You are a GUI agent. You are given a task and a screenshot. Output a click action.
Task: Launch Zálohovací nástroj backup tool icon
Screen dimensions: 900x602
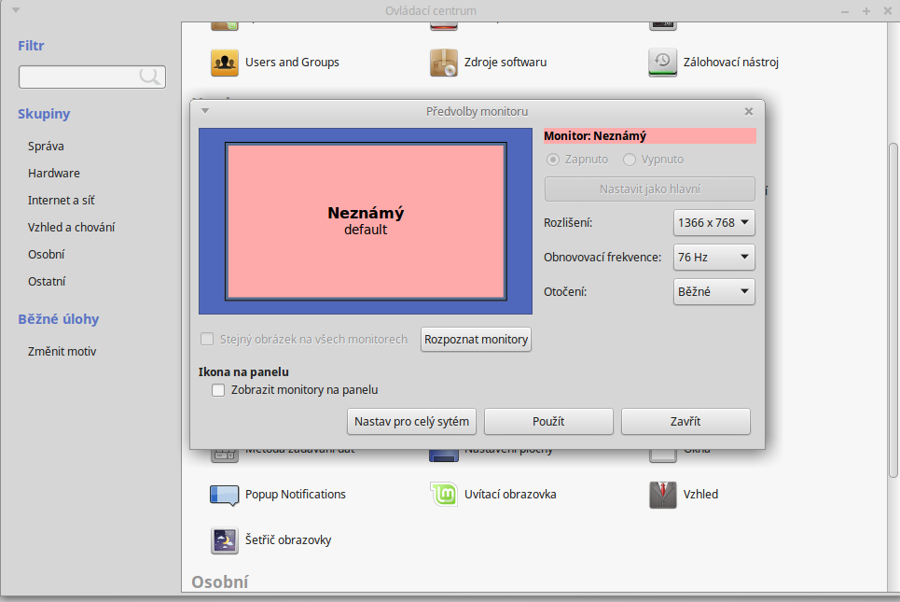point(662,63)
